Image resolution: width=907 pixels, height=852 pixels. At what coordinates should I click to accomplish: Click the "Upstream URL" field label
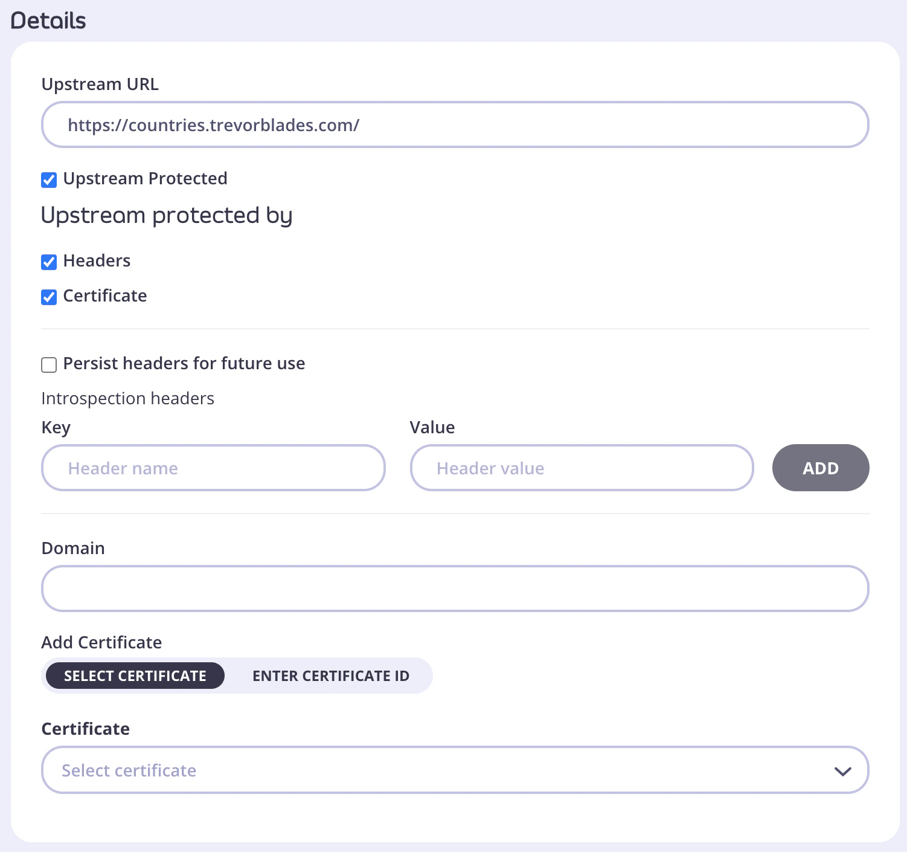tap(100, 85)
